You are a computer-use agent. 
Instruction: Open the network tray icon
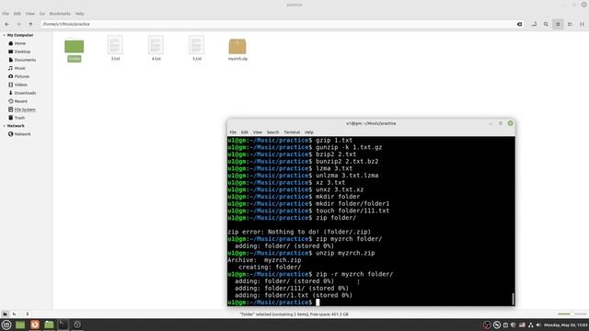click(x=531, y=325)
